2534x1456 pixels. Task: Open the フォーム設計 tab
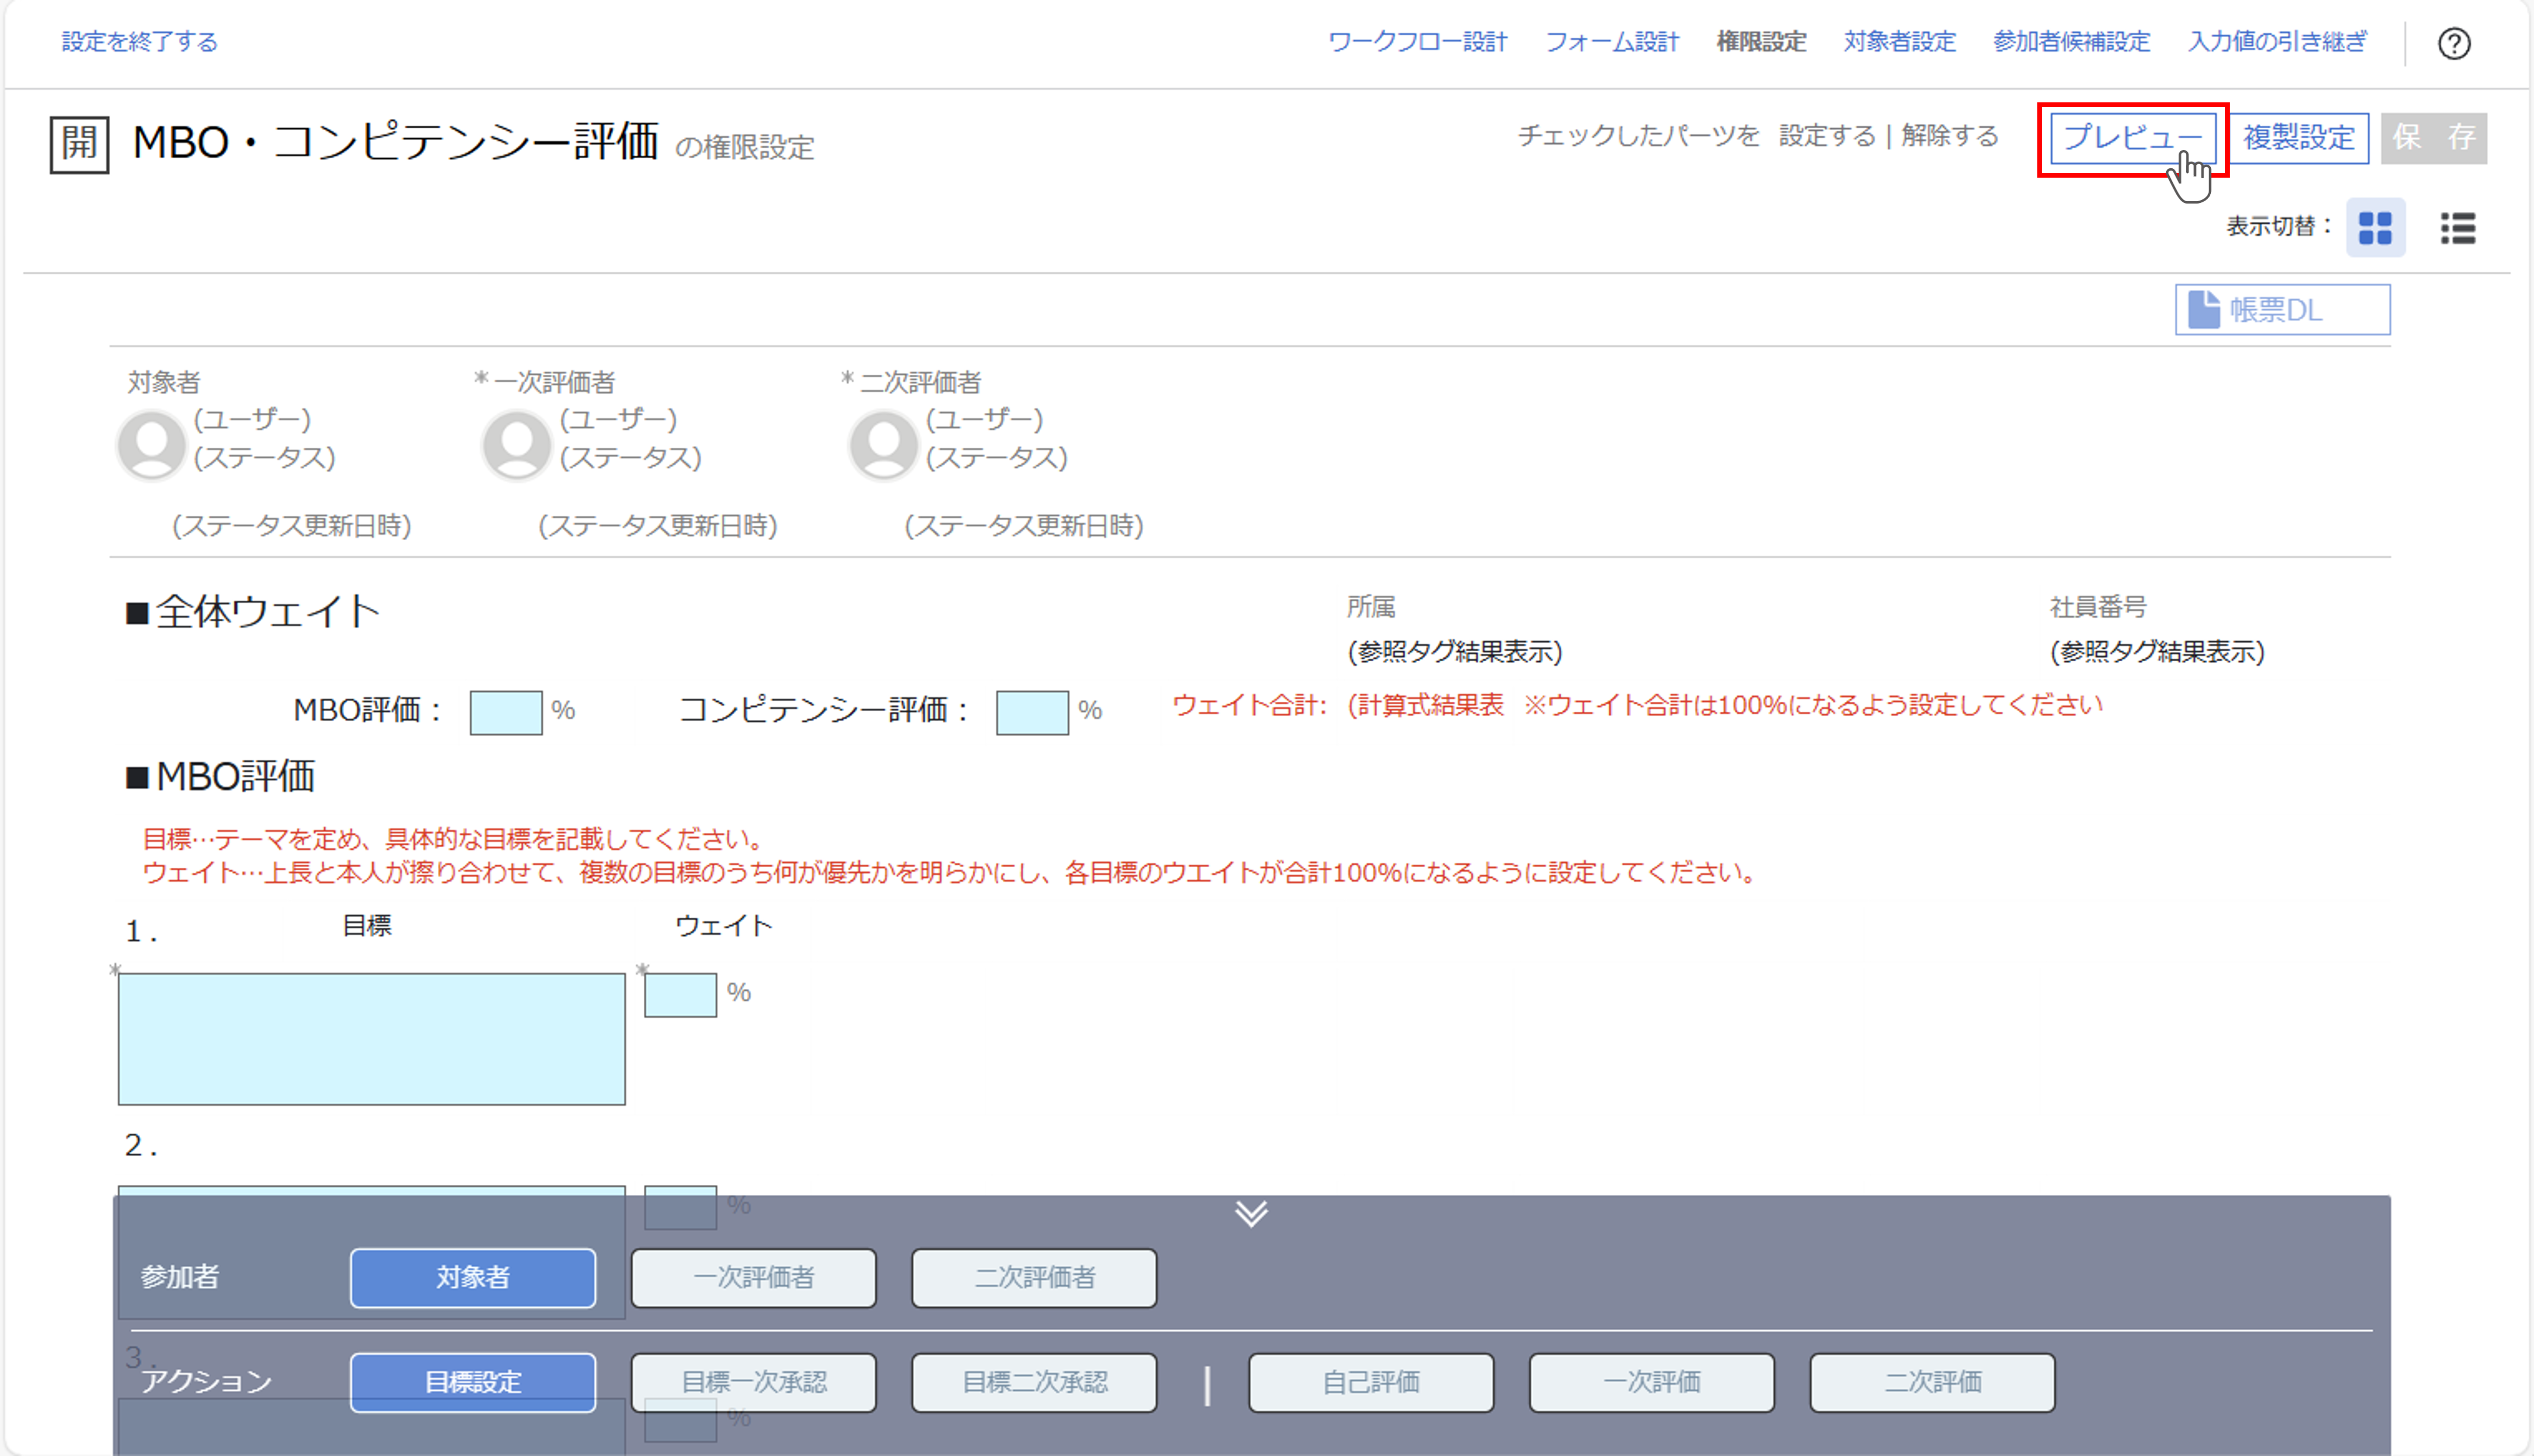pos(1612,42)
